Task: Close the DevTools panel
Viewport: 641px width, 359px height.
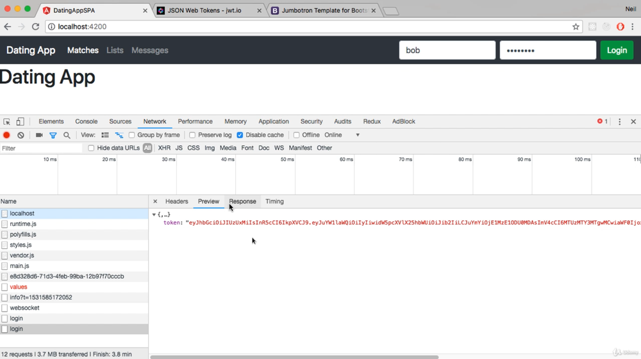Action: coord(633,122)
